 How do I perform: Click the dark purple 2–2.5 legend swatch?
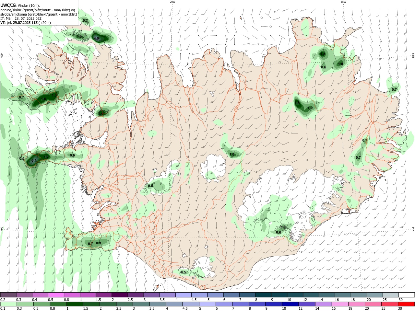[120, 295]
